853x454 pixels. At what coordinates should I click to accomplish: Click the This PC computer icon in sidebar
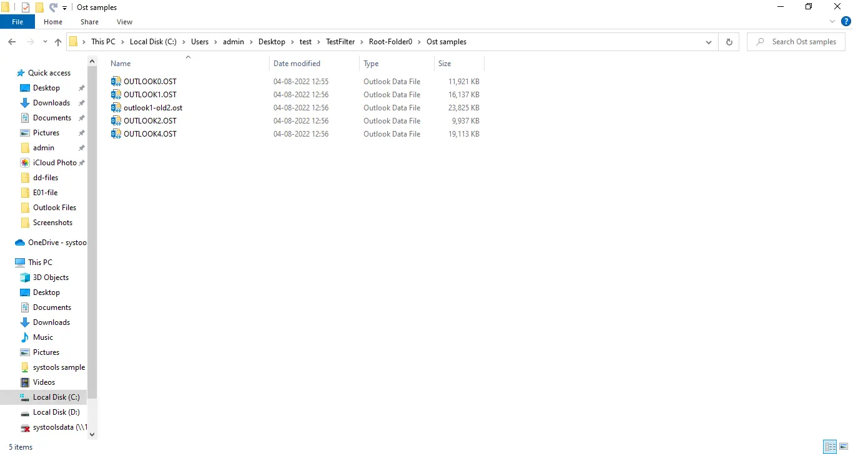click(20, 263)
